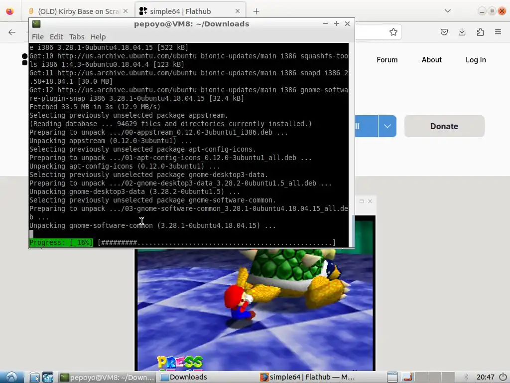The height and width of the screenshot is (383, 510).
Task: Click the 20:47 clock
Action: (x=485, y=377)
